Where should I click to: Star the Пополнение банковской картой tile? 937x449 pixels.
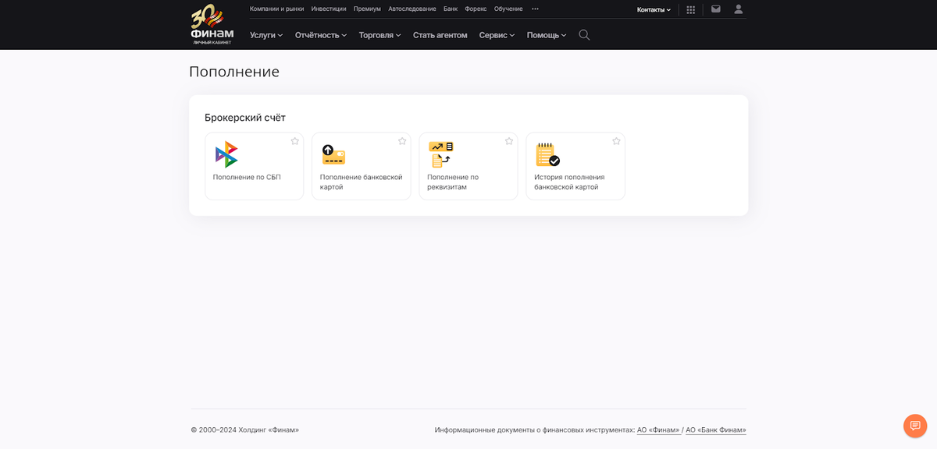click(x=402, y=141)
